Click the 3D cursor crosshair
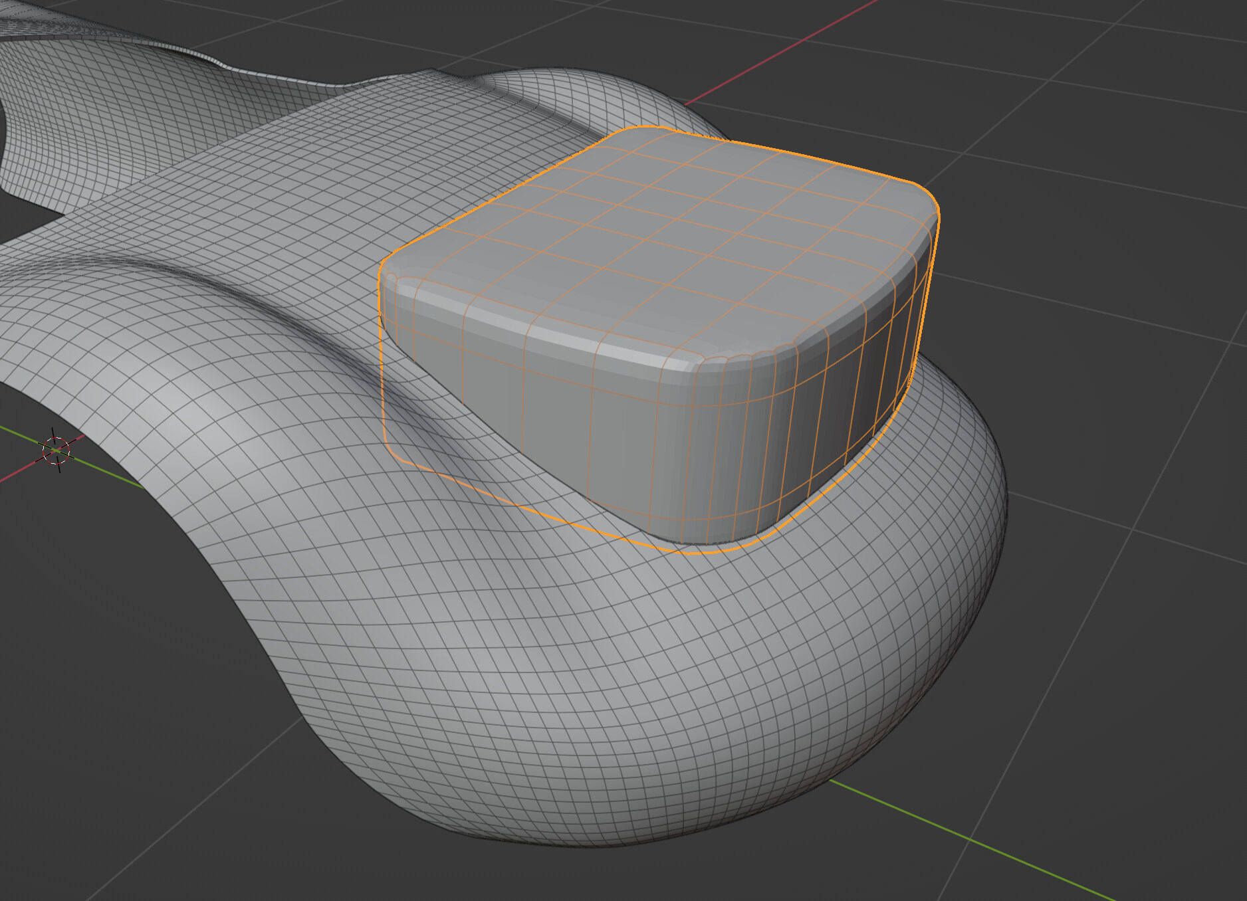The height and width of the screenshot is (901, 1247). coord(57,450)
